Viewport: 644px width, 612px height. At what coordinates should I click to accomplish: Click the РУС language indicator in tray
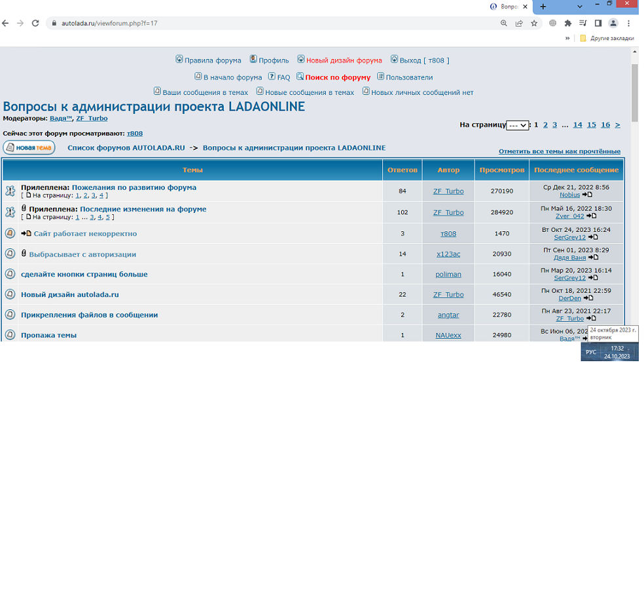[x=590, y=352]
